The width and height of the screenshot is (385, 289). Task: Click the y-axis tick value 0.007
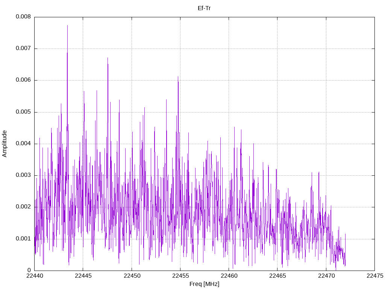23,49
